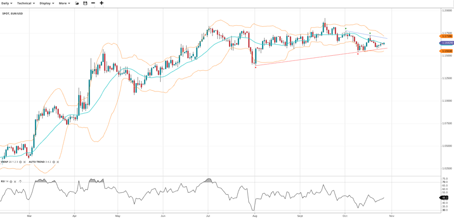Open VWAP indicator settings gear
The height and width of the screenshot is (219, 454).
[21, 162]
